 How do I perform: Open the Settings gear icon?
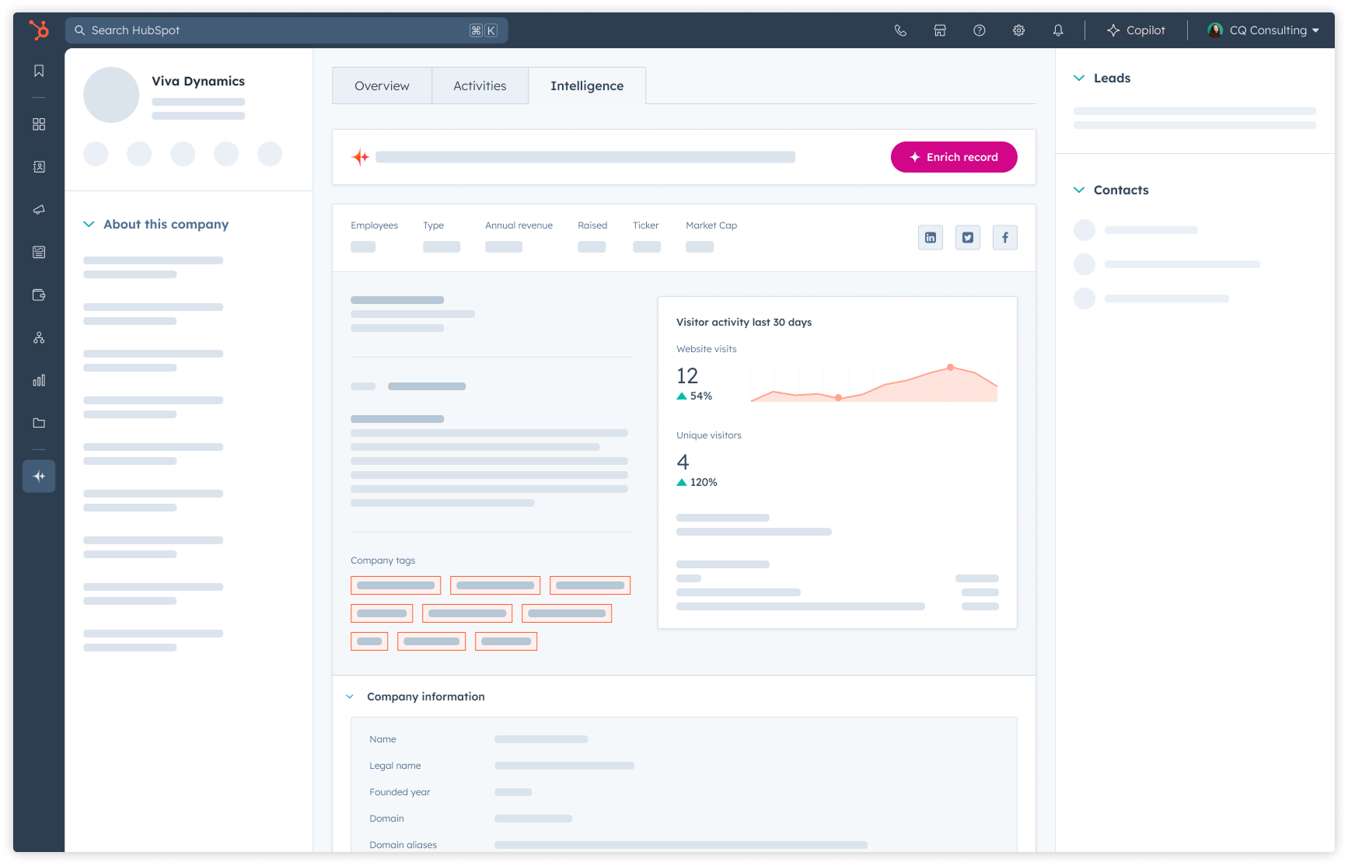tap(1018, 30)
